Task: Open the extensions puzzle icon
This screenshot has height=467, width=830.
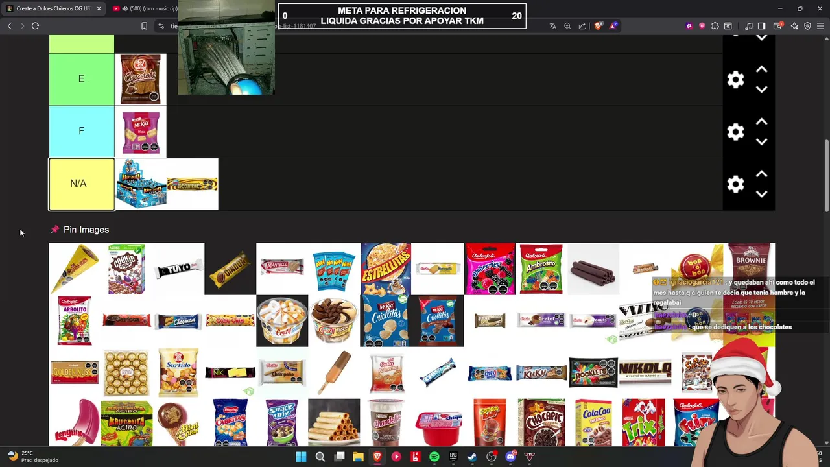Action: pos(715,26)
